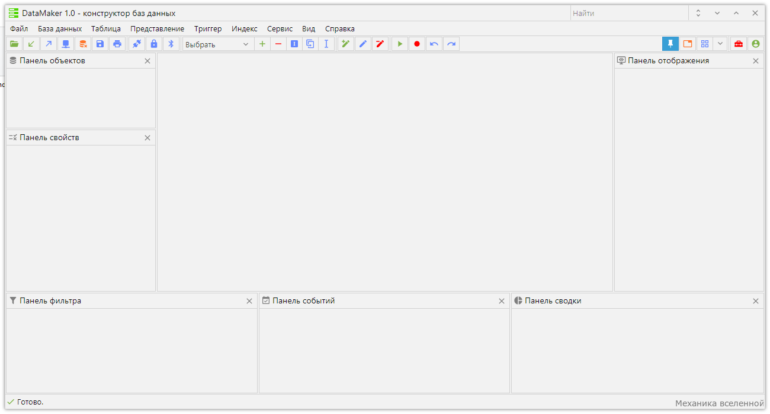Close the Панель событий panel
The image size is (770, 414).
tap(502, 301)
